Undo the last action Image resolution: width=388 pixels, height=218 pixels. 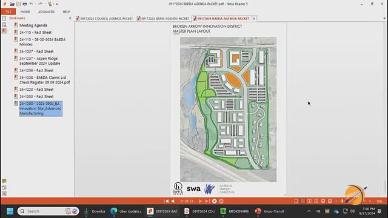click(x=31, y=4)
